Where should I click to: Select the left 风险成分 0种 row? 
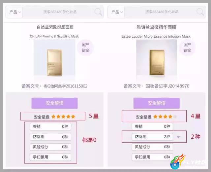click(50, 147)
